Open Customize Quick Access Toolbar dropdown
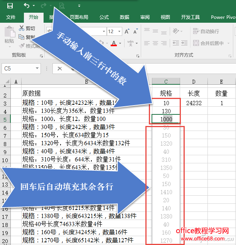236x245 pixels. (x=79, y=6)
